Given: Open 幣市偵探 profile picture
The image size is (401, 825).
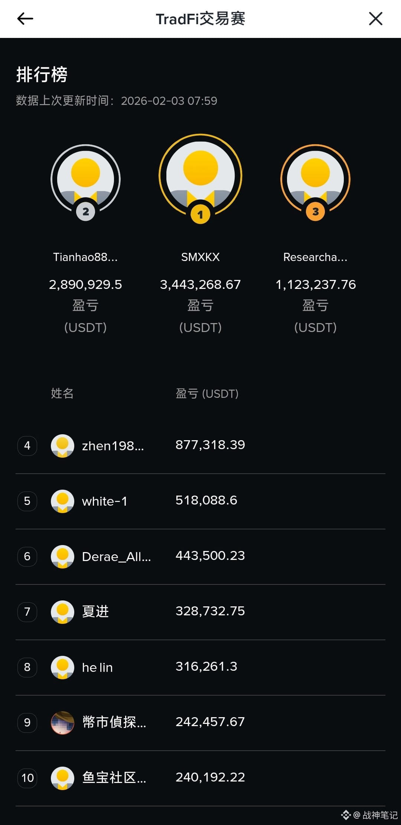Looking at the screenshot, I should point(62,722).
